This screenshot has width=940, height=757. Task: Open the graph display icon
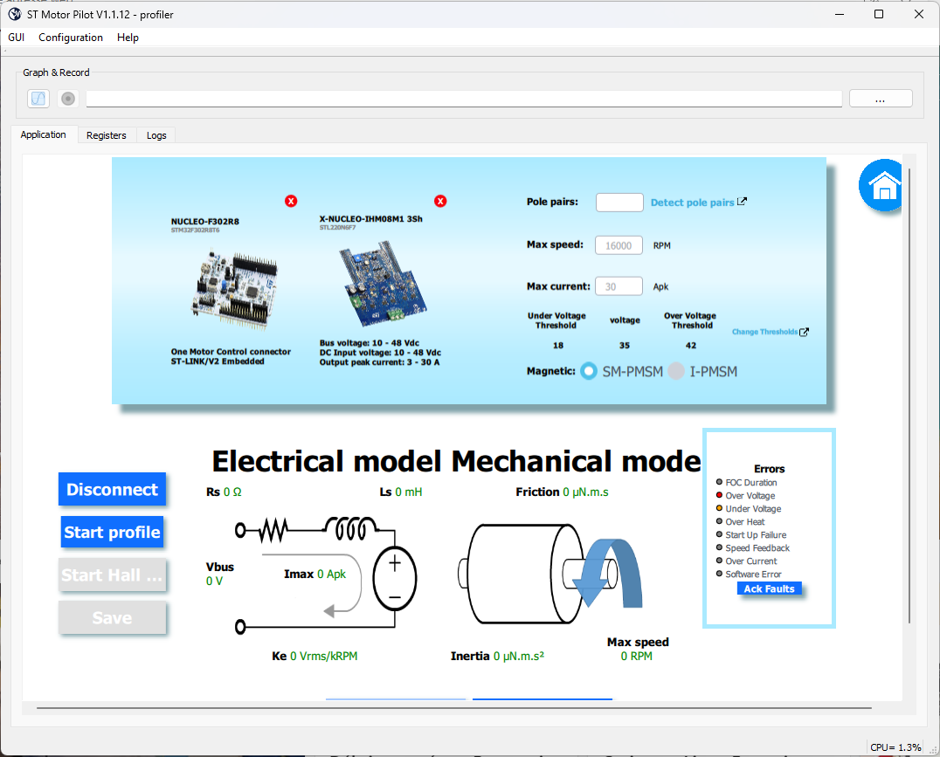point(38,98)
